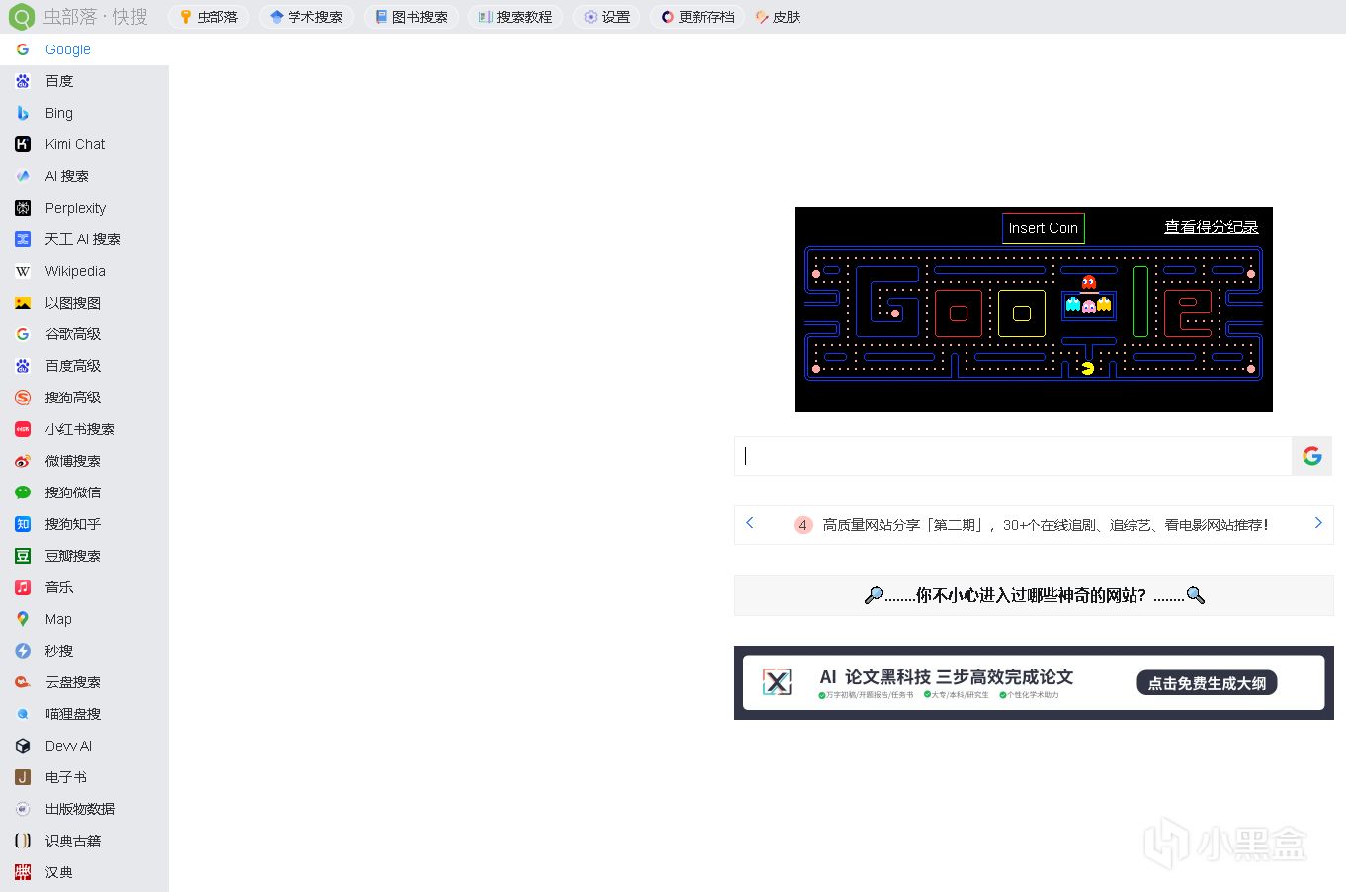This screenshot has height=892, width=1346.
Task: Click the Google icon beside 谷歌高级
Action: click(23, 334)
